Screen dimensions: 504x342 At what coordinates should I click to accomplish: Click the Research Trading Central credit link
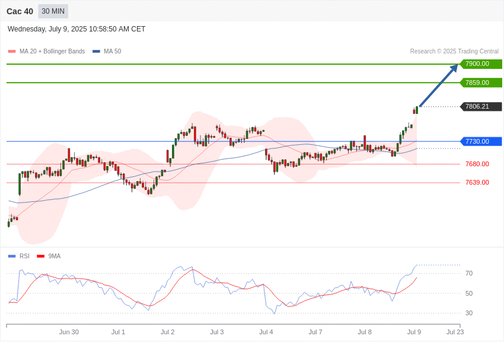point(454,51)
